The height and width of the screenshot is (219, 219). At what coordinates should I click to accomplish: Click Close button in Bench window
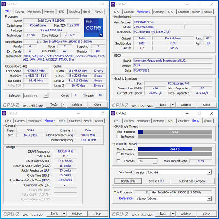pyautogui.click(x=207, y=214)
